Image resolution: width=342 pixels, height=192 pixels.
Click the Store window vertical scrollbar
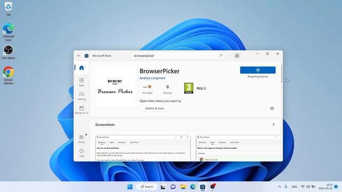click(x=282, y=74)
